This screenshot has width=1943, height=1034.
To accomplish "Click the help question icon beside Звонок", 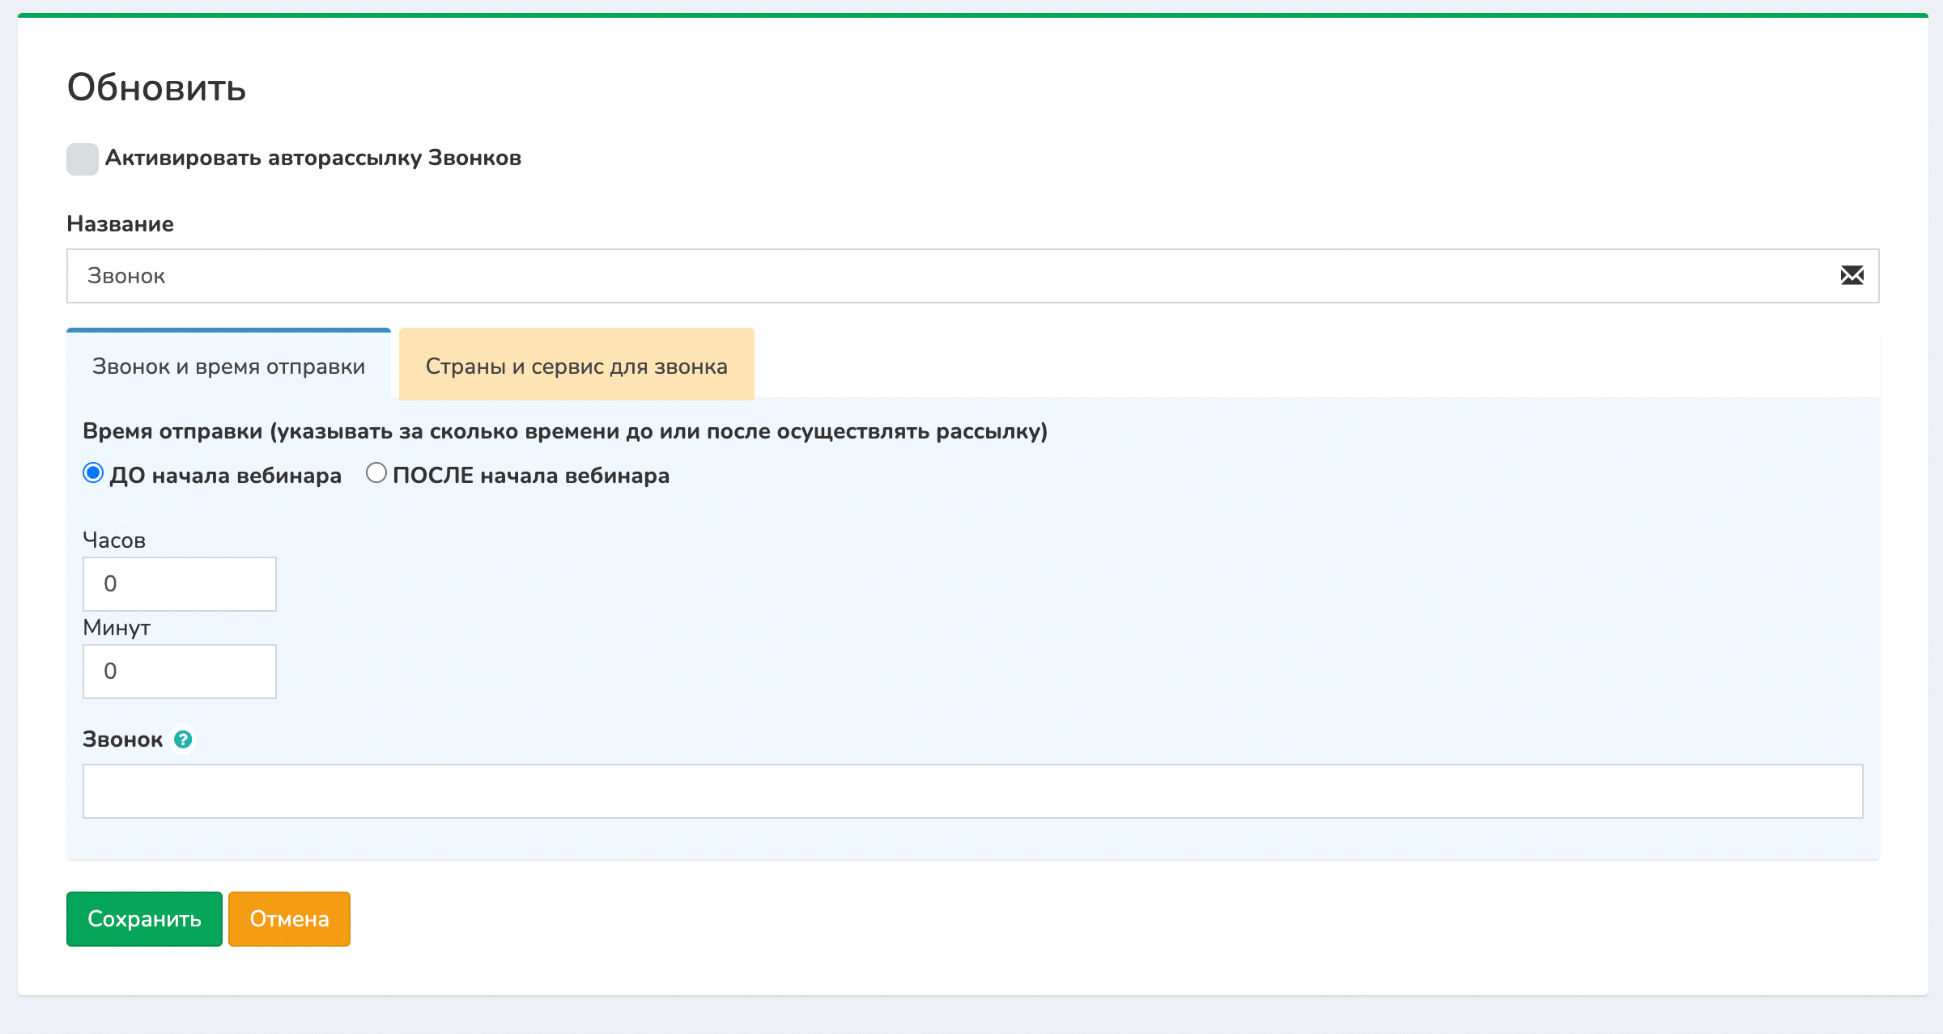I will 184,739.
